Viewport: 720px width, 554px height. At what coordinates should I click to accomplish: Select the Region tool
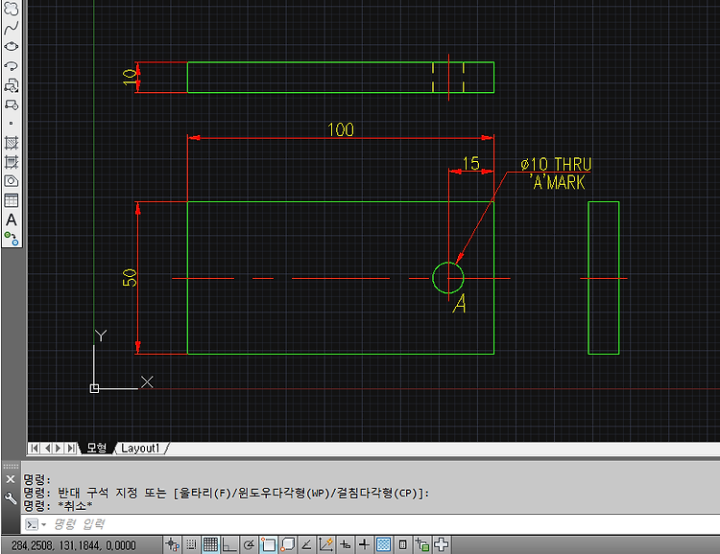[11, 181]
